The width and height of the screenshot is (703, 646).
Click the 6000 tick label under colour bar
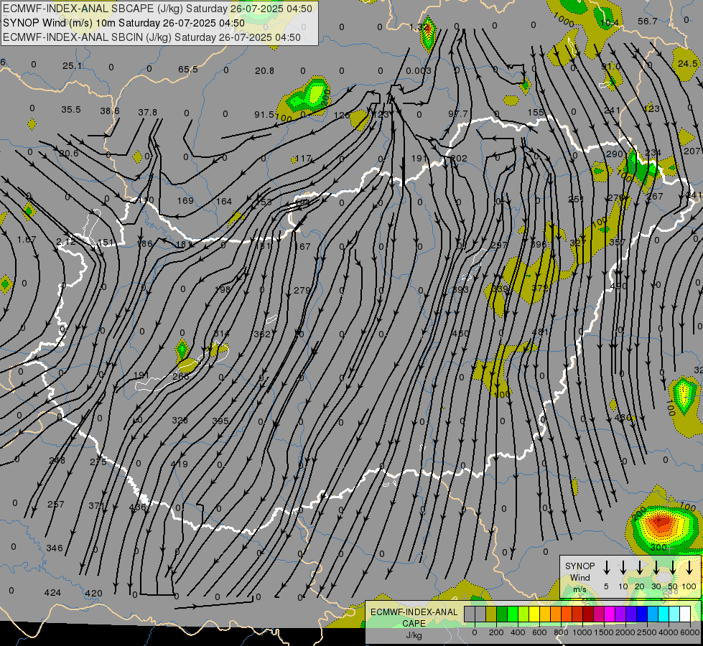tap(689, 632)
